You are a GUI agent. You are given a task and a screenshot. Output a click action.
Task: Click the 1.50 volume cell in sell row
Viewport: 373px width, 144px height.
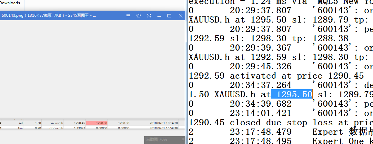(x=38, y=123)
